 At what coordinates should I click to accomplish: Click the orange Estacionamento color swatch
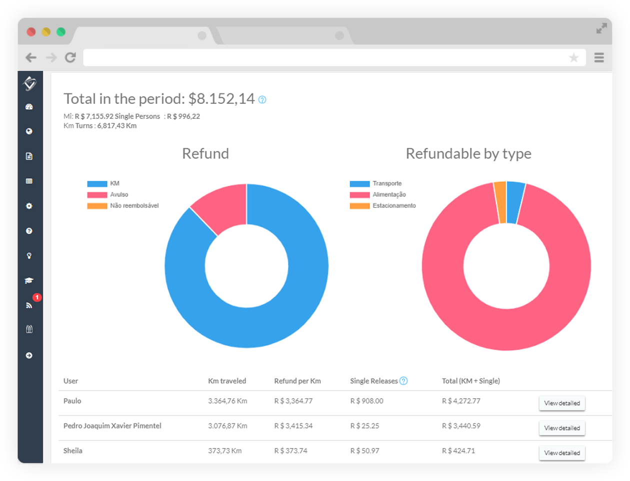click(359, 206)
